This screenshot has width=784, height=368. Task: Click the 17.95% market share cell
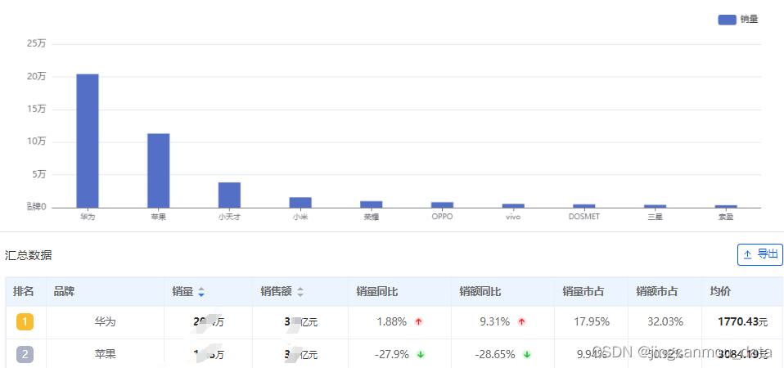(x=592, y=322)
